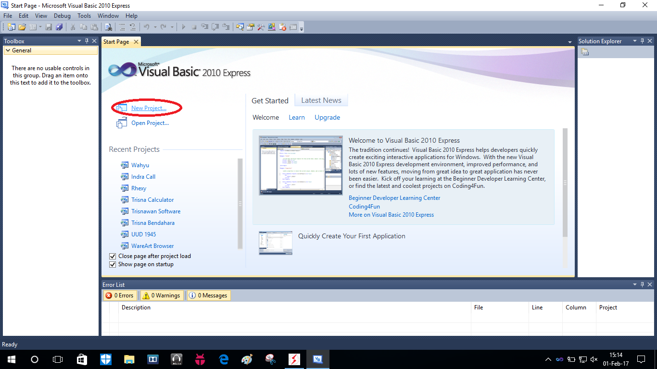Click Quickly Create Your First Application thumbnail
The height and width of the screenshot is (369, 657).
(x=276, y=243)
